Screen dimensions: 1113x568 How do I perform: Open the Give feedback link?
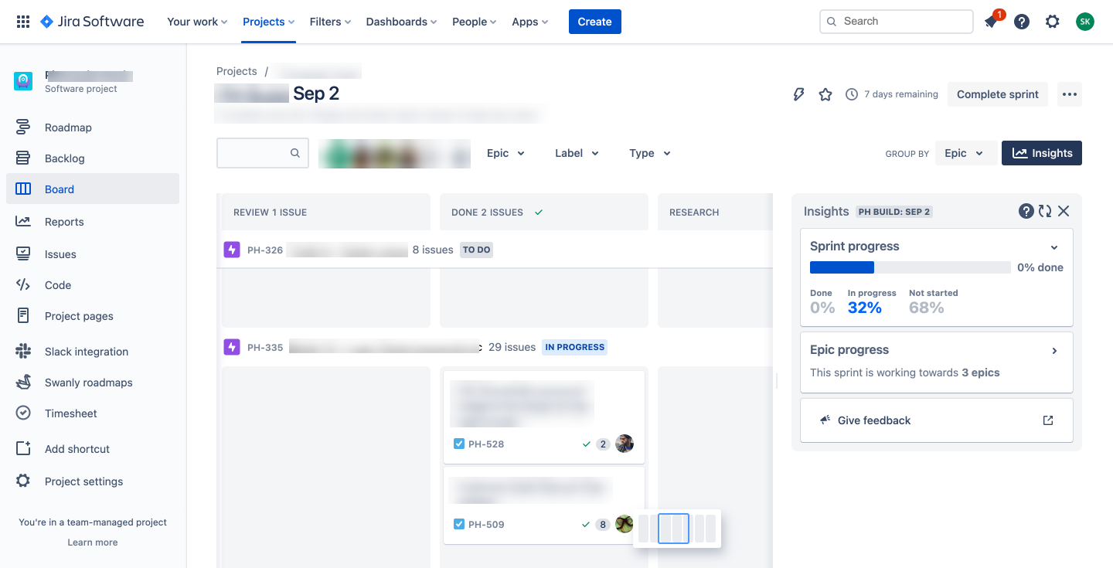[x=937, y=420]
